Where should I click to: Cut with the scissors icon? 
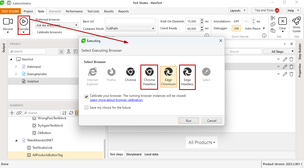point(273,18)
